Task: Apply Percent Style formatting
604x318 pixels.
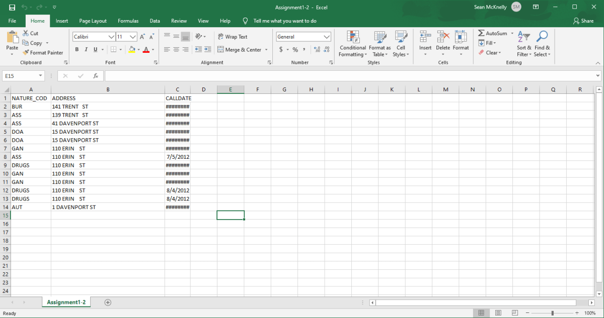Action: click(295, 49)
